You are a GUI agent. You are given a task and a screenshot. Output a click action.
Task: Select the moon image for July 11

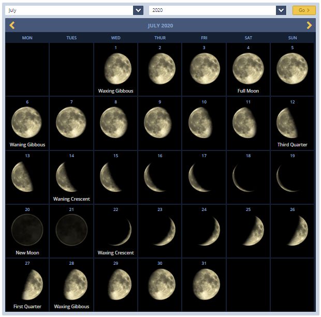pos(244,122)
